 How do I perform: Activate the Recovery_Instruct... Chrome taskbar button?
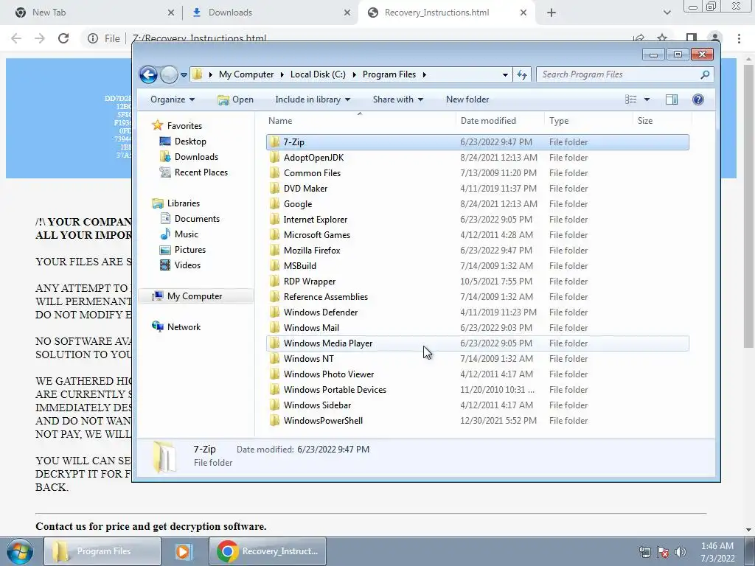[268, 551]
